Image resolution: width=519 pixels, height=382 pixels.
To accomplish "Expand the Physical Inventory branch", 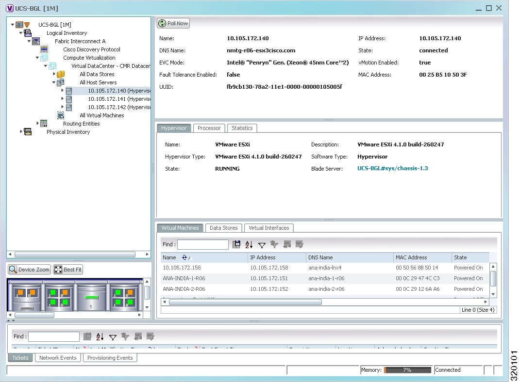I will pyautogui.click(x=21, y=131).
